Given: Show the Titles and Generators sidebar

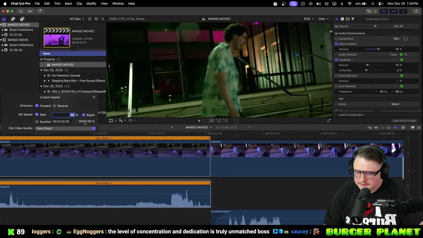Looking at the screenshot, I should coord(22,19).
